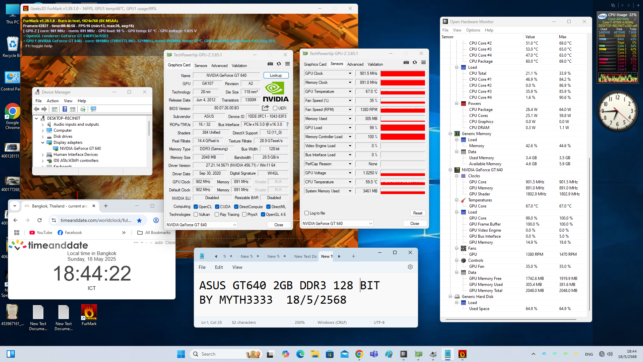Screen dimensions: 643x362
Task: Open the FurMark desktop shortcut
Action: [x=89, y=315]
